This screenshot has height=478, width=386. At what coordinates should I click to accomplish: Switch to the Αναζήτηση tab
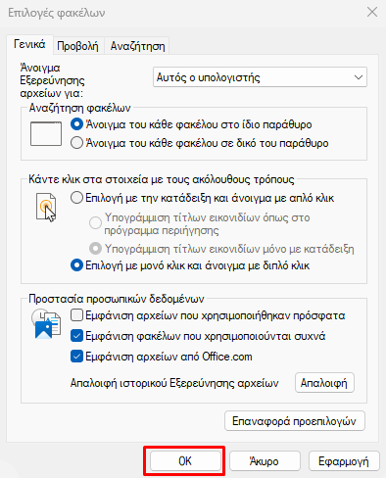[137, 46]
